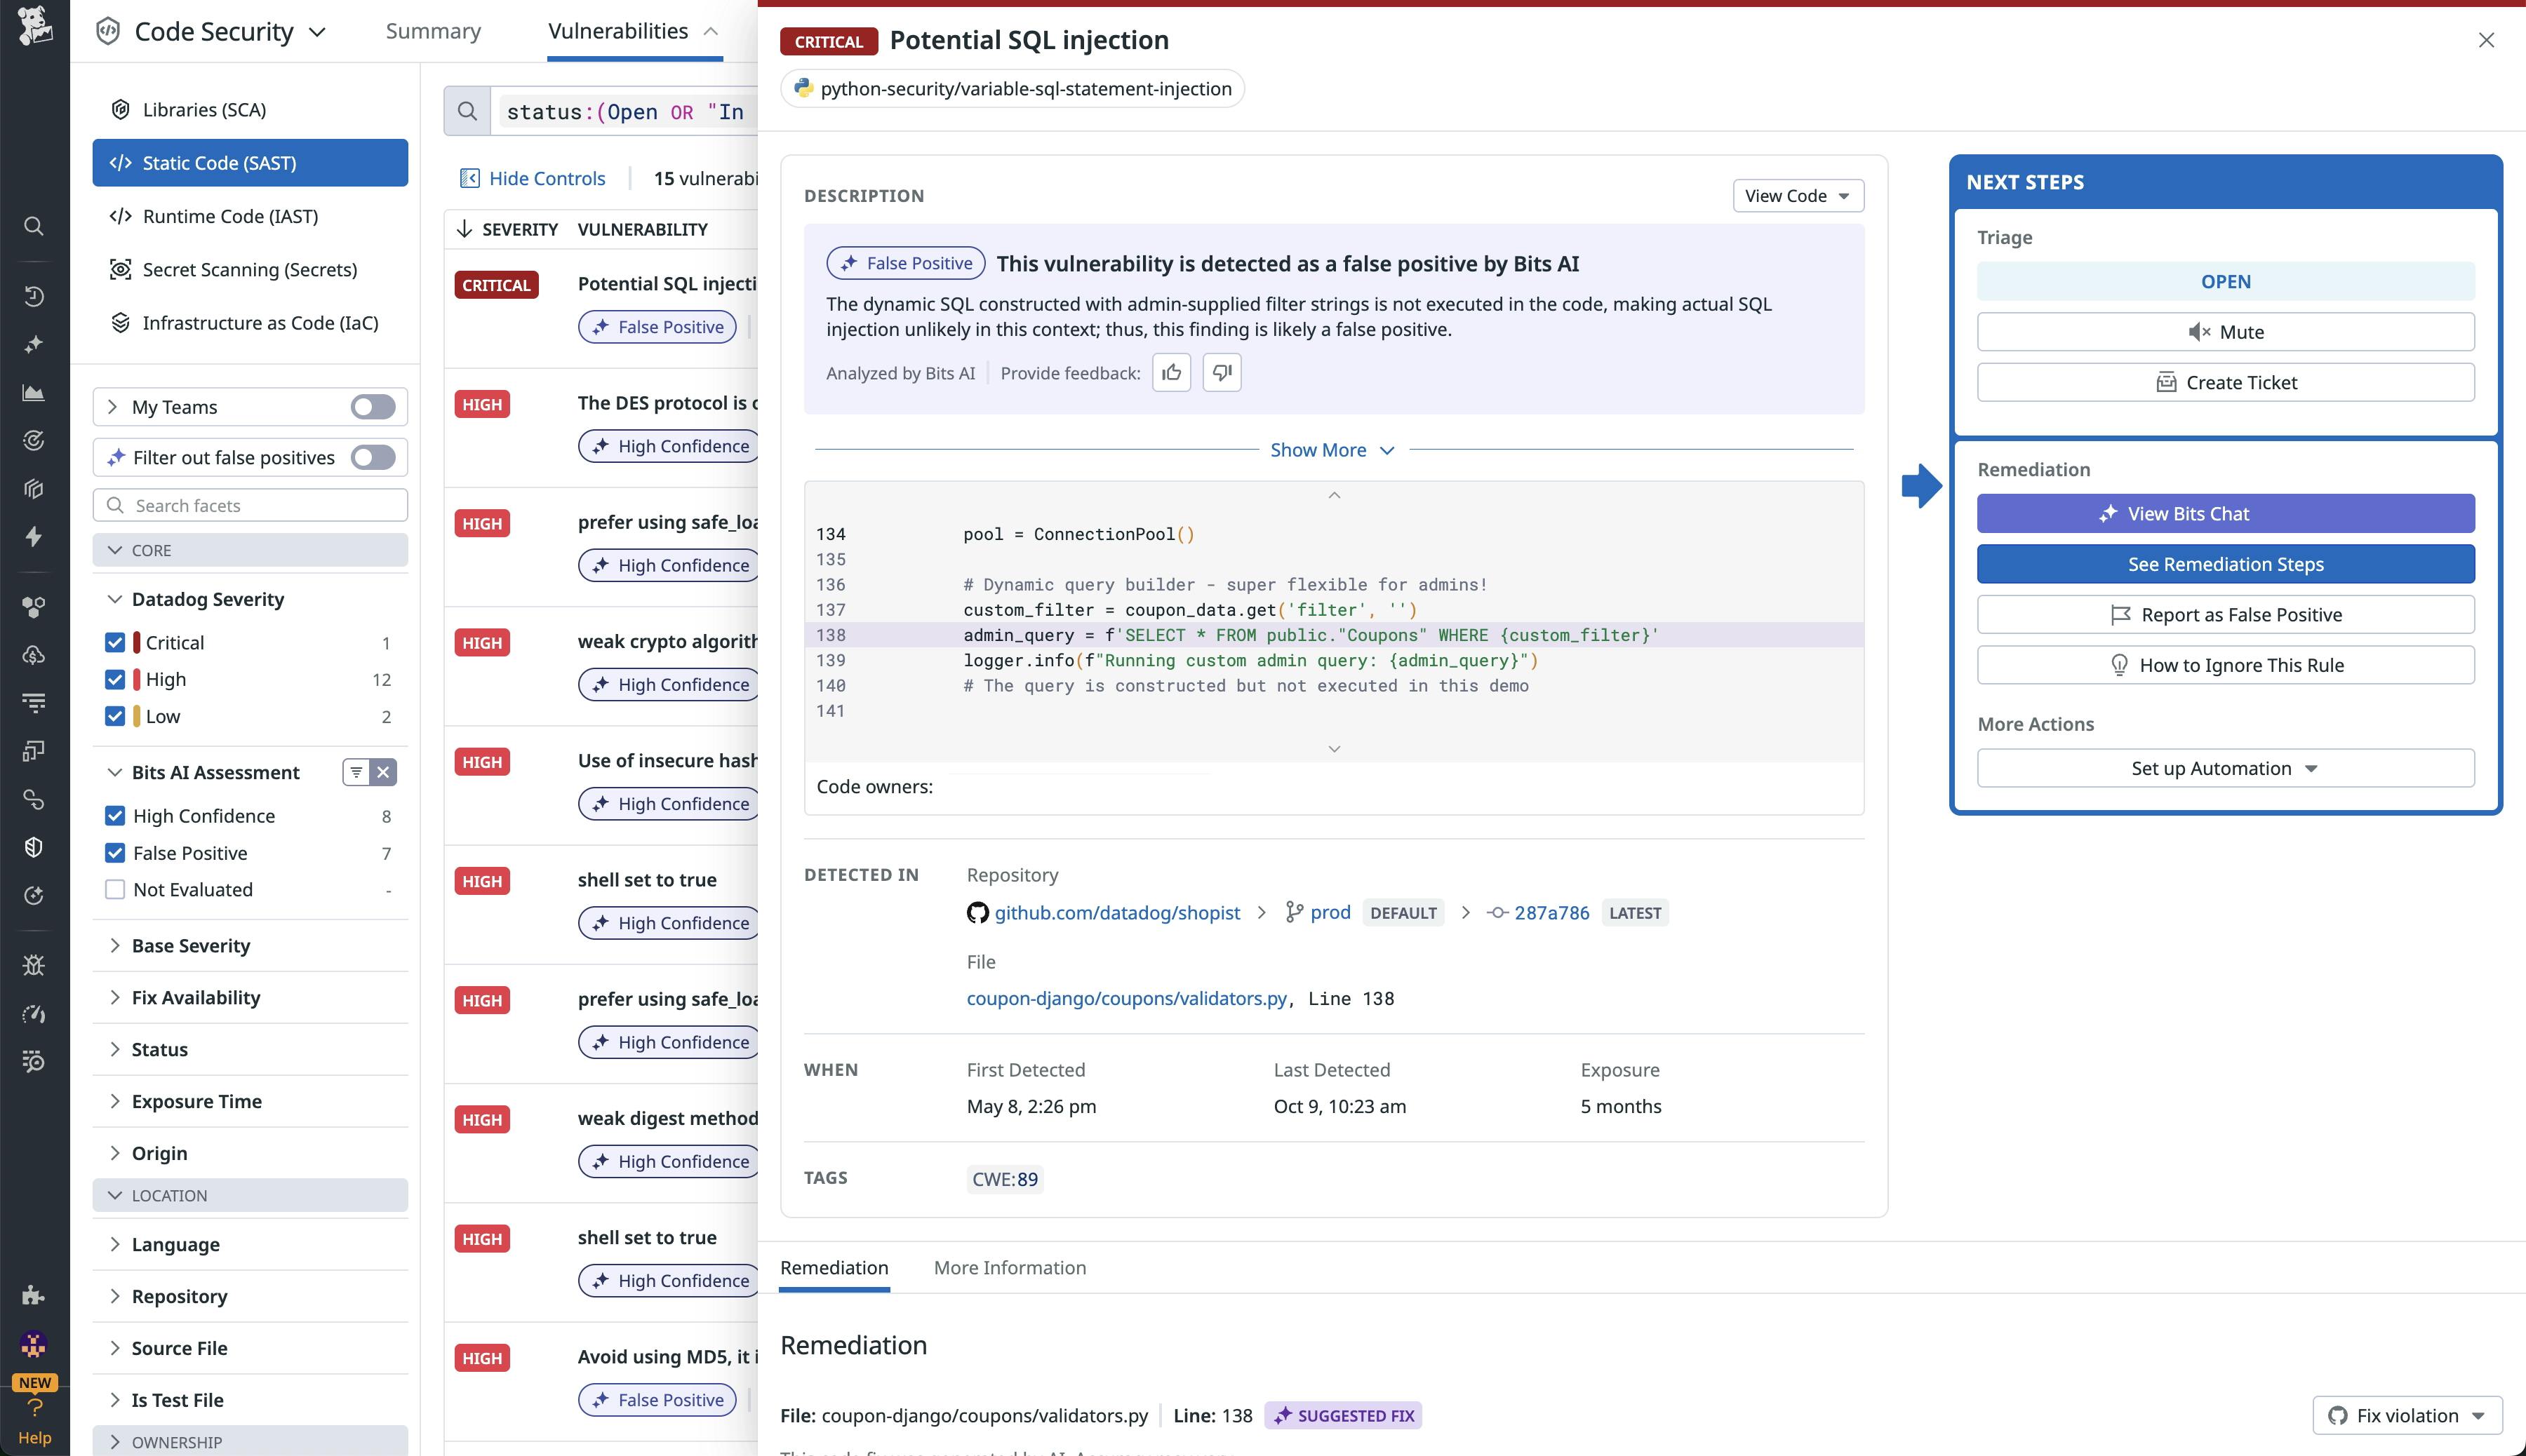Uncheck the Critical severity checkbox
The image size is (2526, 1456).
click(x=115, y=642)
